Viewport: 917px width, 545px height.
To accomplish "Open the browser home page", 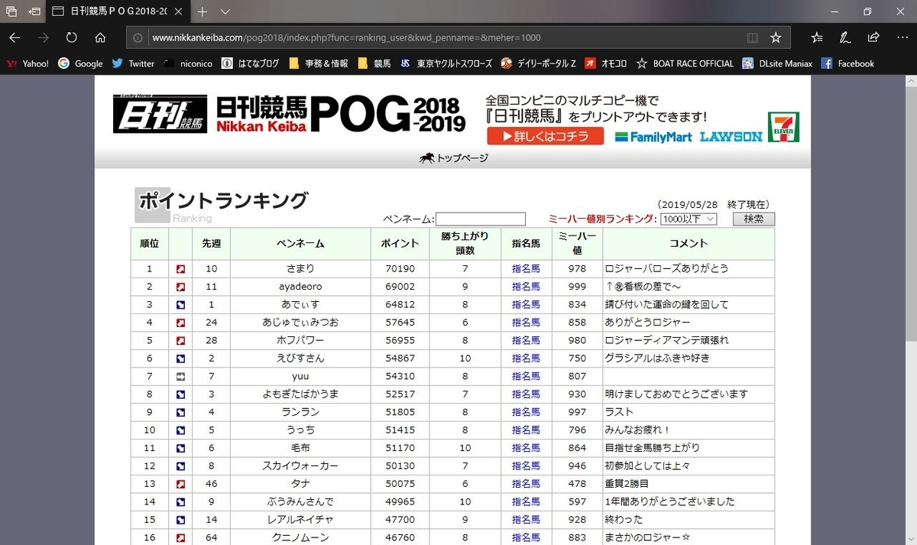I will coord(100,37).
